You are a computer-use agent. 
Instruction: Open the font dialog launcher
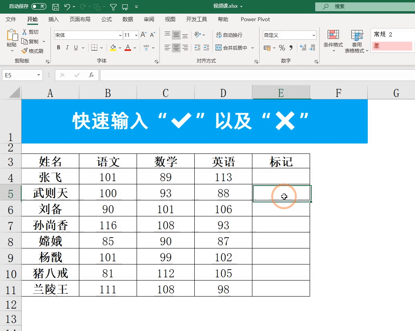pos(156,62)
